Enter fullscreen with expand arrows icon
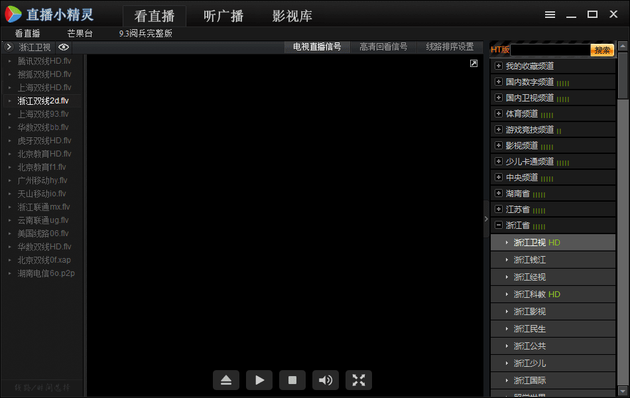 coord(359,380)
